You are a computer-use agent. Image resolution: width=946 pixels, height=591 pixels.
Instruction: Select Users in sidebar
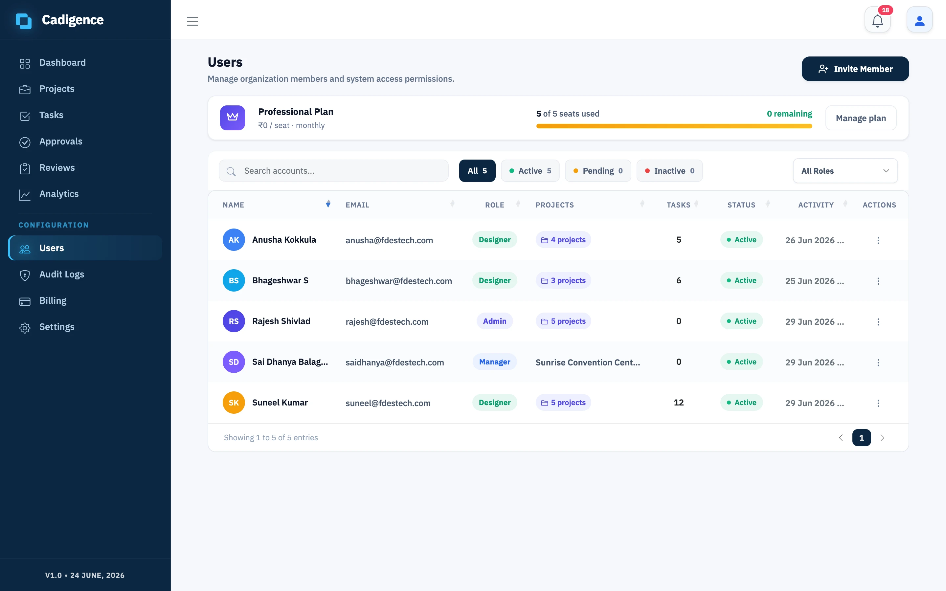pyautogui.click(x=85, y=248)
